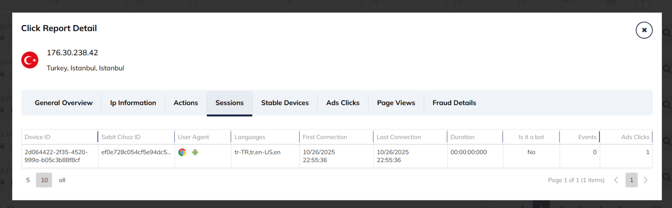The height and width of the screenshot is (208, 672).
Task: Switch to the Ip Information tab
Action: (133, 103)
